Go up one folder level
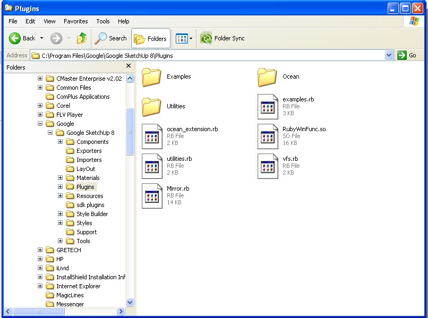Image resolution: width=428 pixels, height=318 pixels. tap(81, 38)
